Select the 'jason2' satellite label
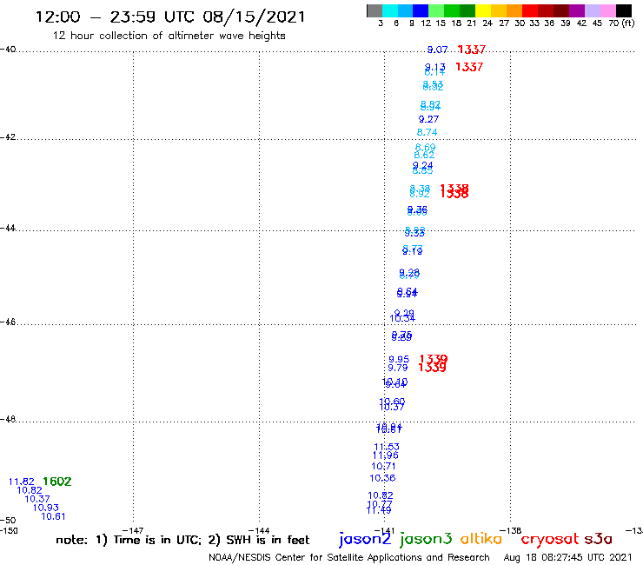This screenshot has height=565, width=643. coord(365,539)
